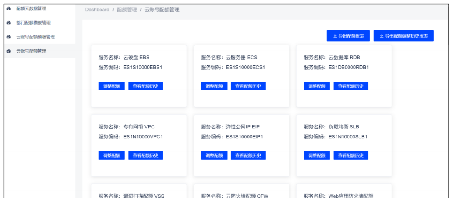Click the Web应用防火墙配额 card title
The height and width of the screenshot is (201, 453).
click(x=351, y=196)
